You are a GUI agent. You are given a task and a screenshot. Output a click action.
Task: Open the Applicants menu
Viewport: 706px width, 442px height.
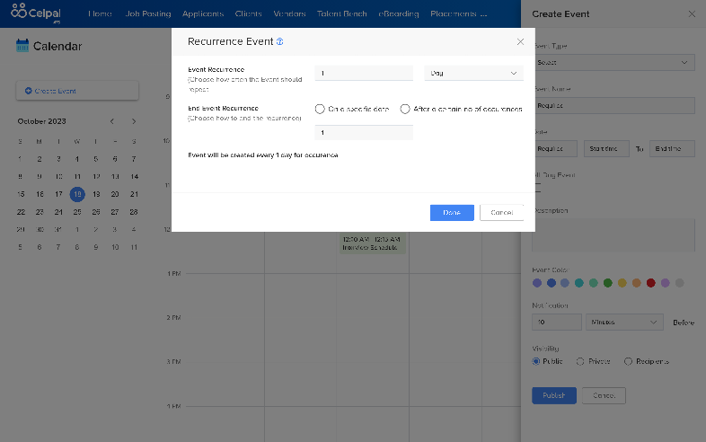[203, 13]
